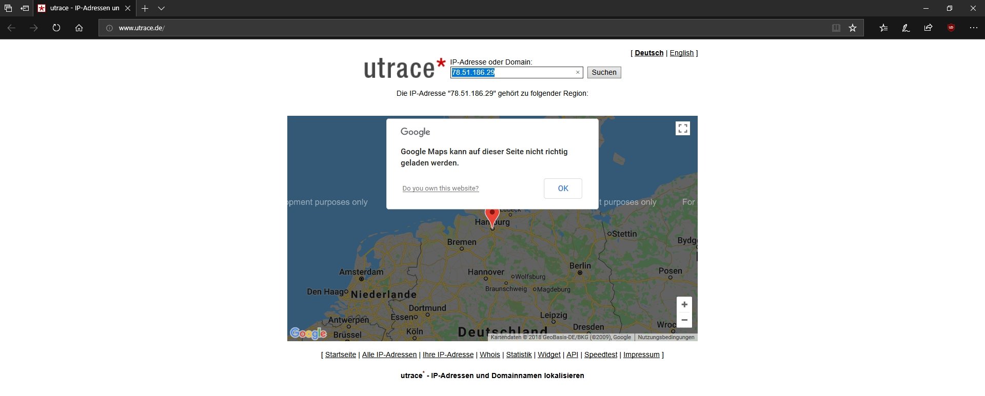The height and width of the screenshot is (396, 985).
Task: Click Brüssel label on the map
Action: tap(347, 335)
